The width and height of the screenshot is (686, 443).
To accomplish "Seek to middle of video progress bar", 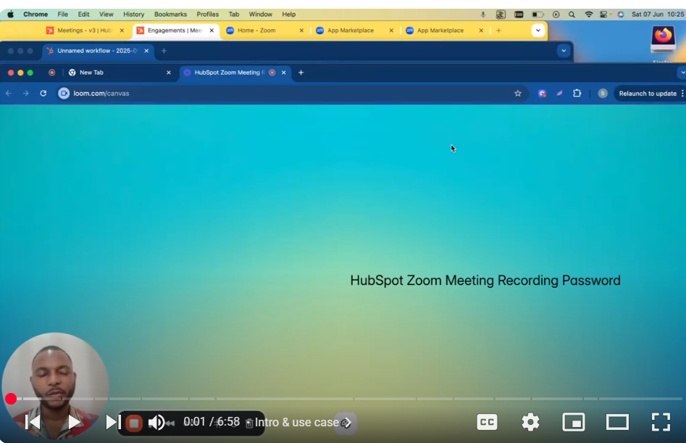I will tap(343, 399).
